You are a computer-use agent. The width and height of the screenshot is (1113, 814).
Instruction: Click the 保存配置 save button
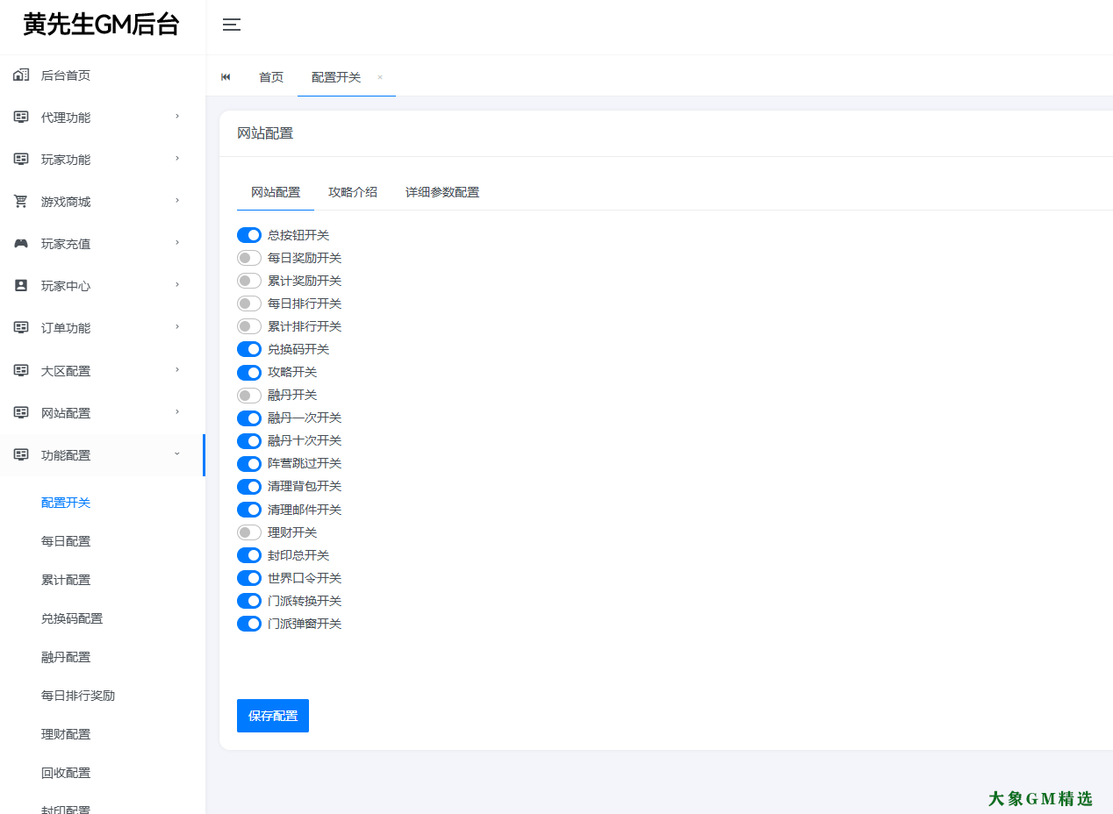point(272,715)
